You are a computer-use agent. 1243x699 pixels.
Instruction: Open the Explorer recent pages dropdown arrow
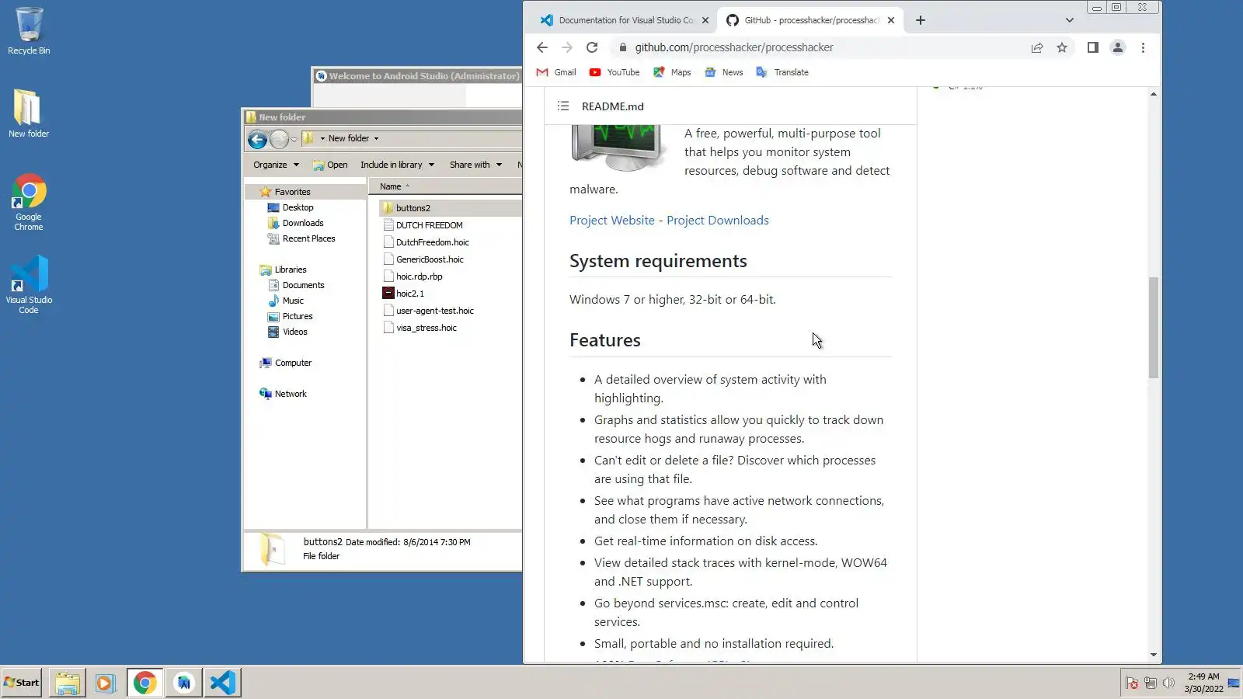294,140
